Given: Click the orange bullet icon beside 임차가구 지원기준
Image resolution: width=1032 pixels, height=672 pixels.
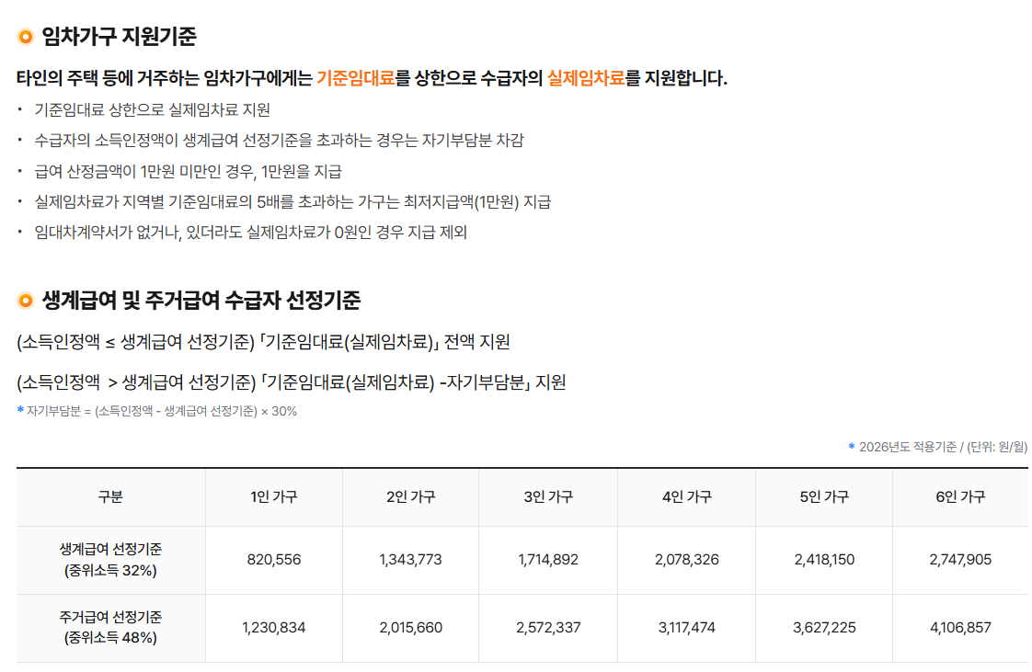Looking at the screenshot, I should (x=25, y=36).
